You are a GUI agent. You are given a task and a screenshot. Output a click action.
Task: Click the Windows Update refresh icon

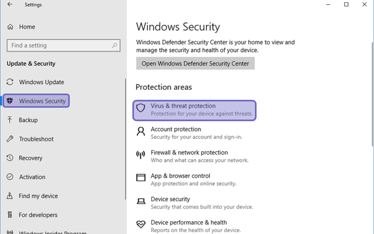pos(10,82)
